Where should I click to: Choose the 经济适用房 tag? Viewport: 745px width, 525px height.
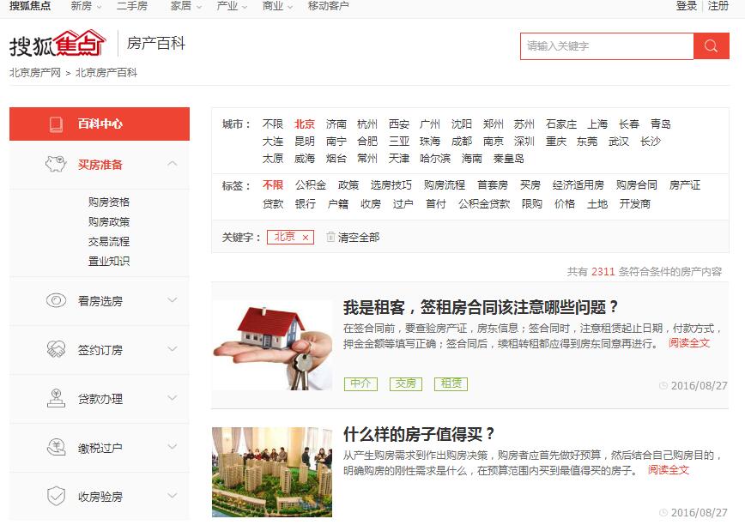[x=578, y=185]
